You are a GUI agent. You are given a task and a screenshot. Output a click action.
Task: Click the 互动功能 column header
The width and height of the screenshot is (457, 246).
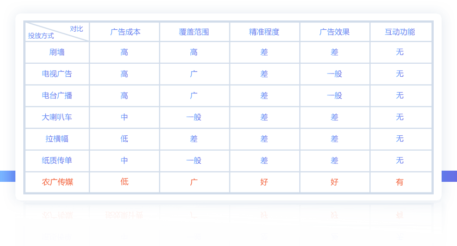point(400,32)
